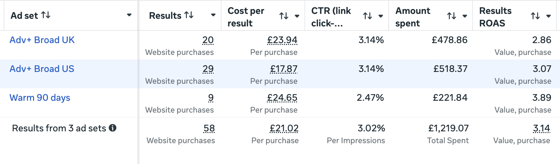Open the Ad set column dropdown
560x164 pixels.
point(129,15)
